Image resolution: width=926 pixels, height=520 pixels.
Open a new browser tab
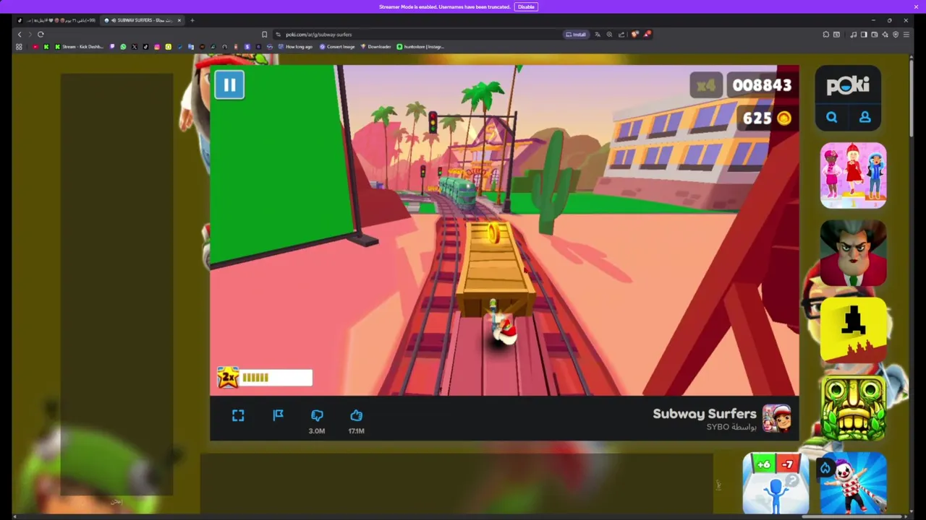point(192,20)
